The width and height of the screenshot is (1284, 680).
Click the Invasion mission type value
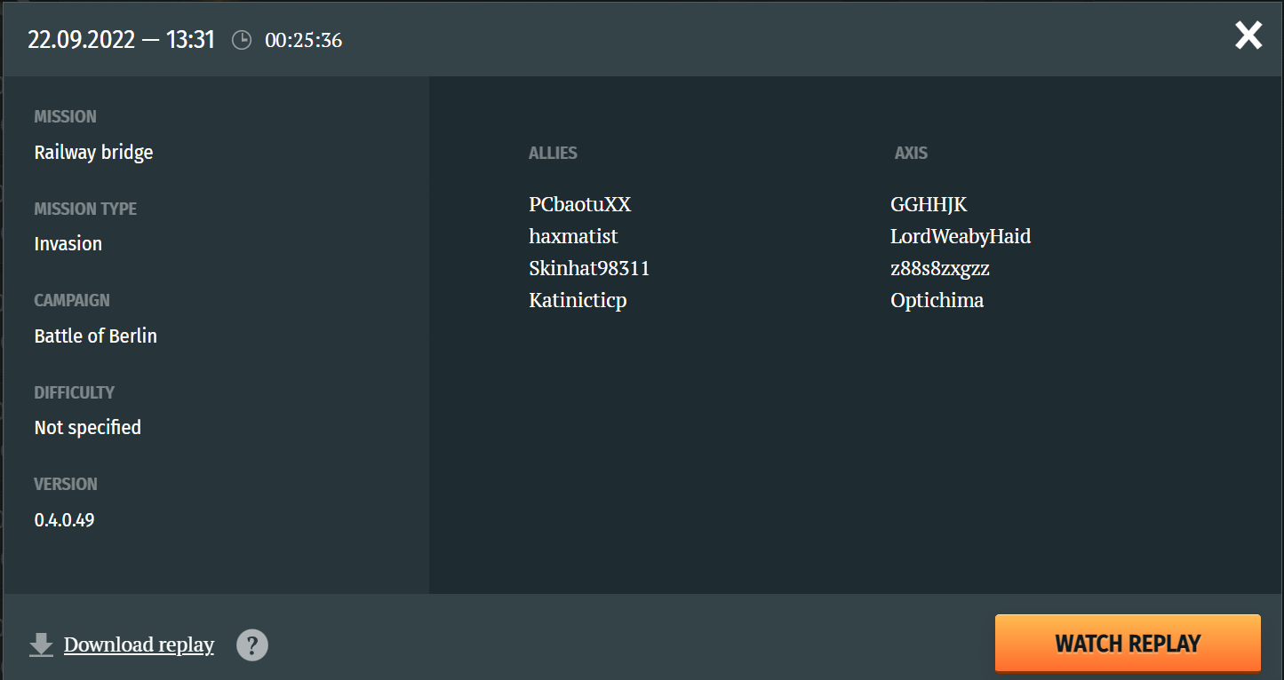point(68,243)
